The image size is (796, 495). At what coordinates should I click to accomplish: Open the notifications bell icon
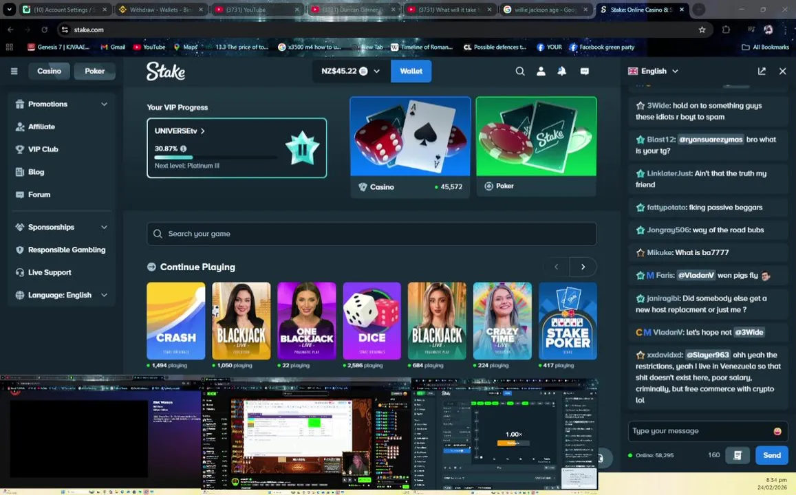pyautogui.click(x=562, y=71)
